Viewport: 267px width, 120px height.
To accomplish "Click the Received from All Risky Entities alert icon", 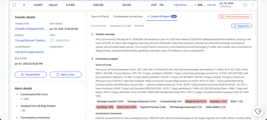I will click(17, 106).
